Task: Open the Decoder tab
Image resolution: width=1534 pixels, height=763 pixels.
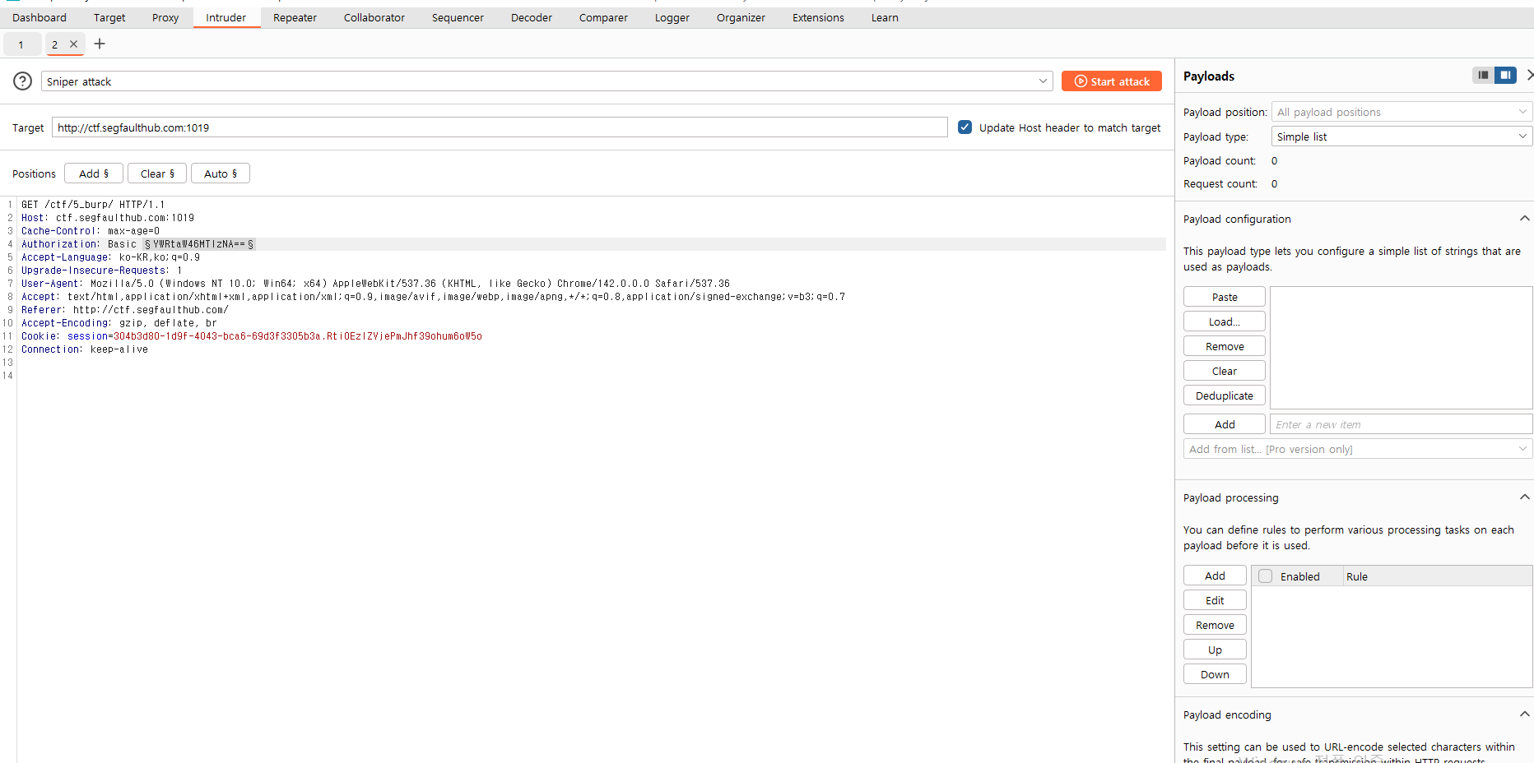Action: coord(531,17)
